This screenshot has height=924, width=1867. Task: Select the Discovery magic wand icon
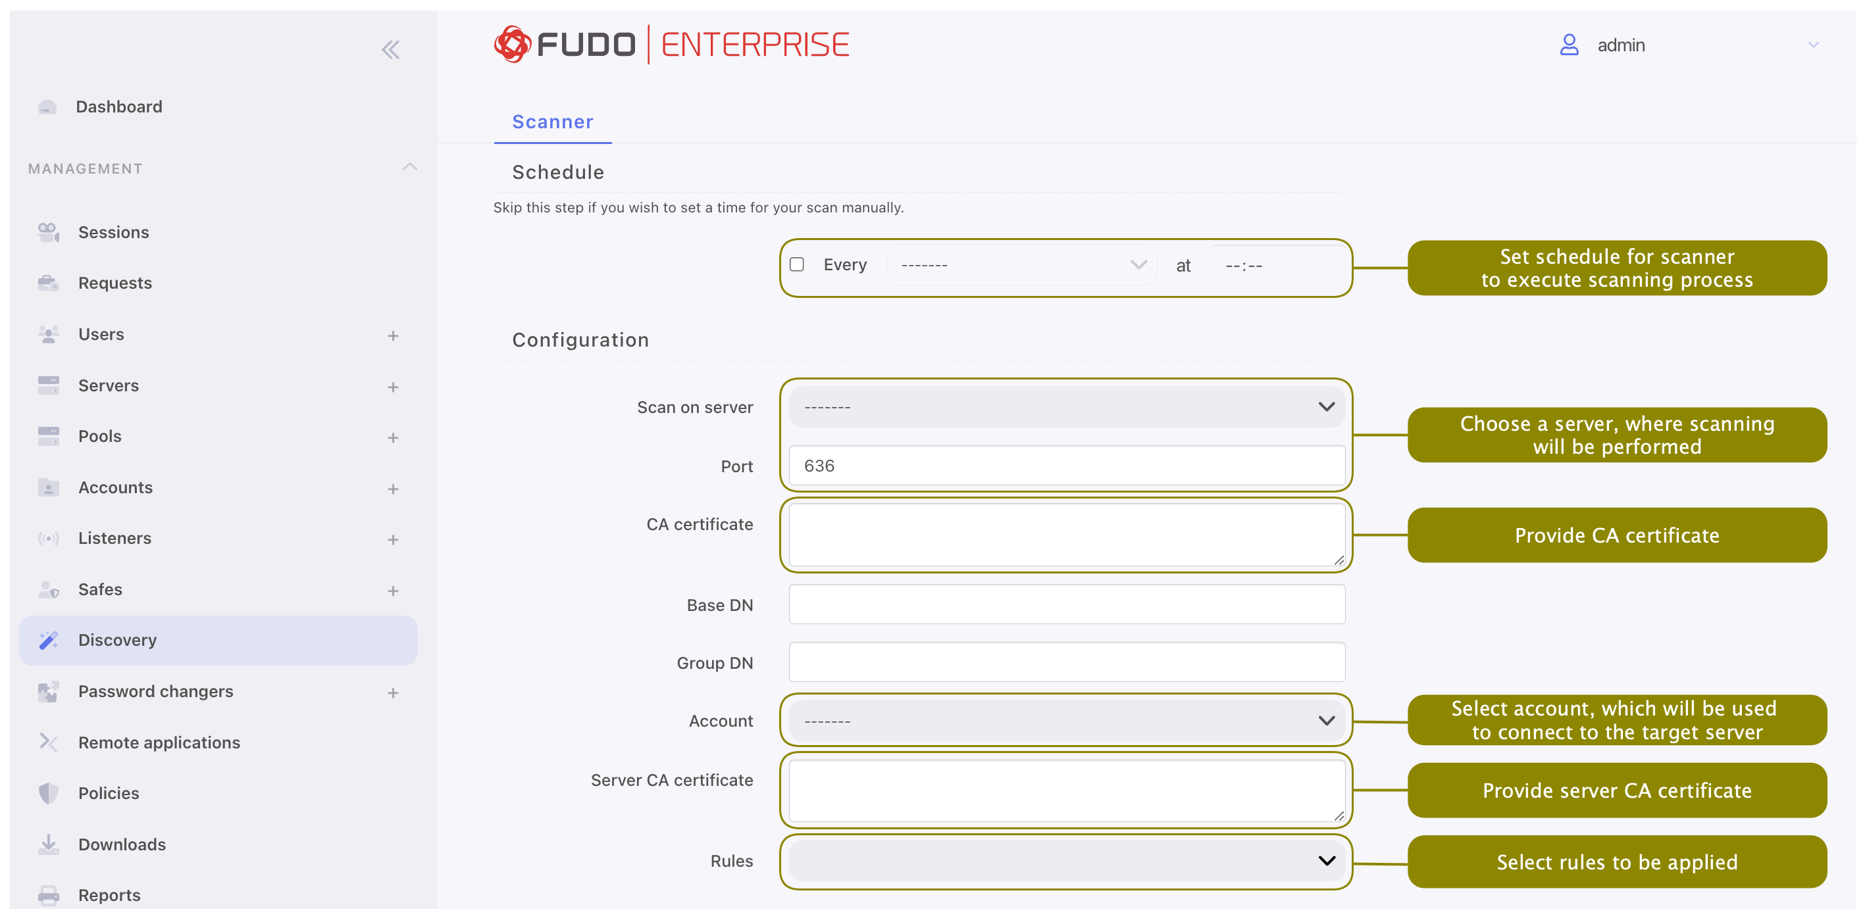tap(49, 640)
